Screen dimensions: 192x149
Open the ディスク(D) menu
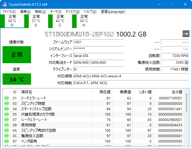(x=72, y=12)
